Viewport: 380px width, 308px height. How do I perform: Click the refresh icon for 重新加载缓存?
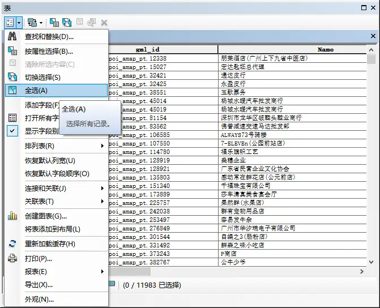click(x=12, y=243)
